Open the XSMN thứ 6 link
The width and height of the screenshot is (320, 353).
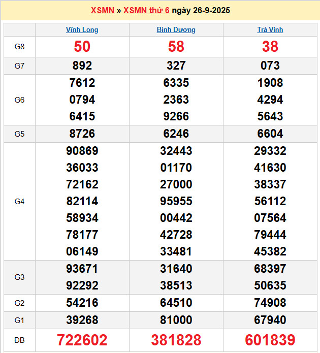coord(146,10)
